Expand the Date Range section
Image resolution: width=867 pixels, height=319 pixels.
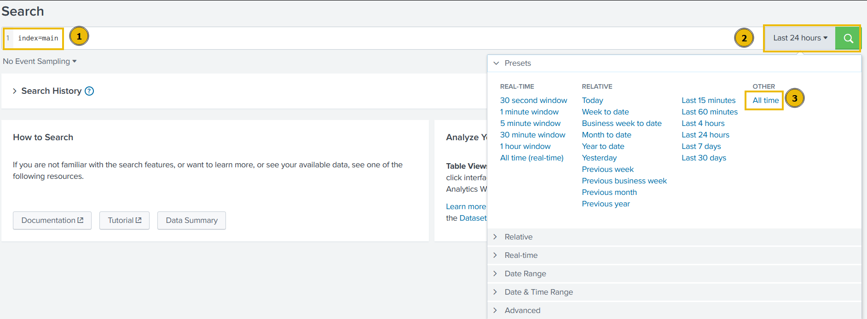[x=525, y=273]
